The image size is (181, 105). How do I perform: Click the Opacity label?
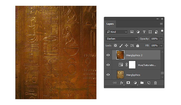pos(144,39)
